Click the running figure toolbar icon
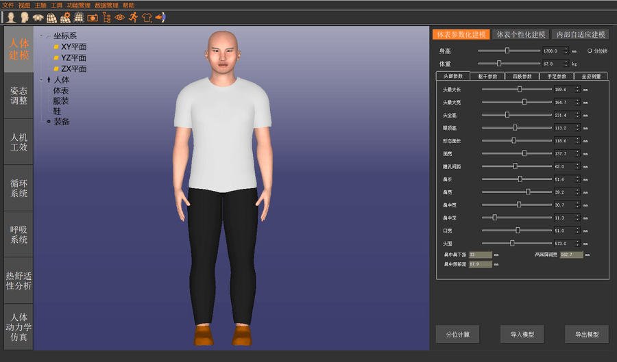617x362 pixels. [133, 17]
